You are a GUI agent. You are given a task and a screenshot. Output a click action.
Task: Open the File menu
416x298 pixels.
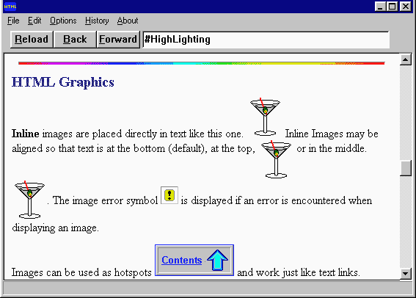pyautogui.click(x=13, y=21)
